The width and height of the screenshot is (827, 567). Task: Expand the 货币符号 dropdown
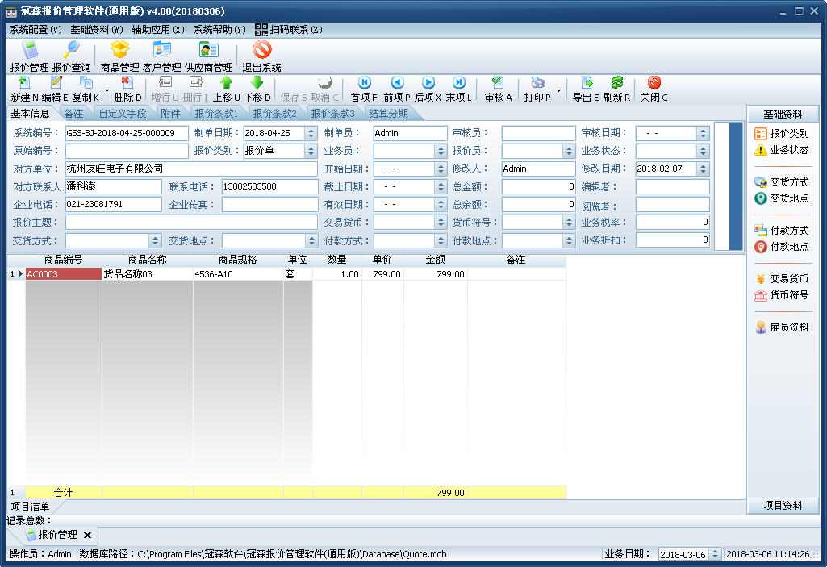point(569,223)
